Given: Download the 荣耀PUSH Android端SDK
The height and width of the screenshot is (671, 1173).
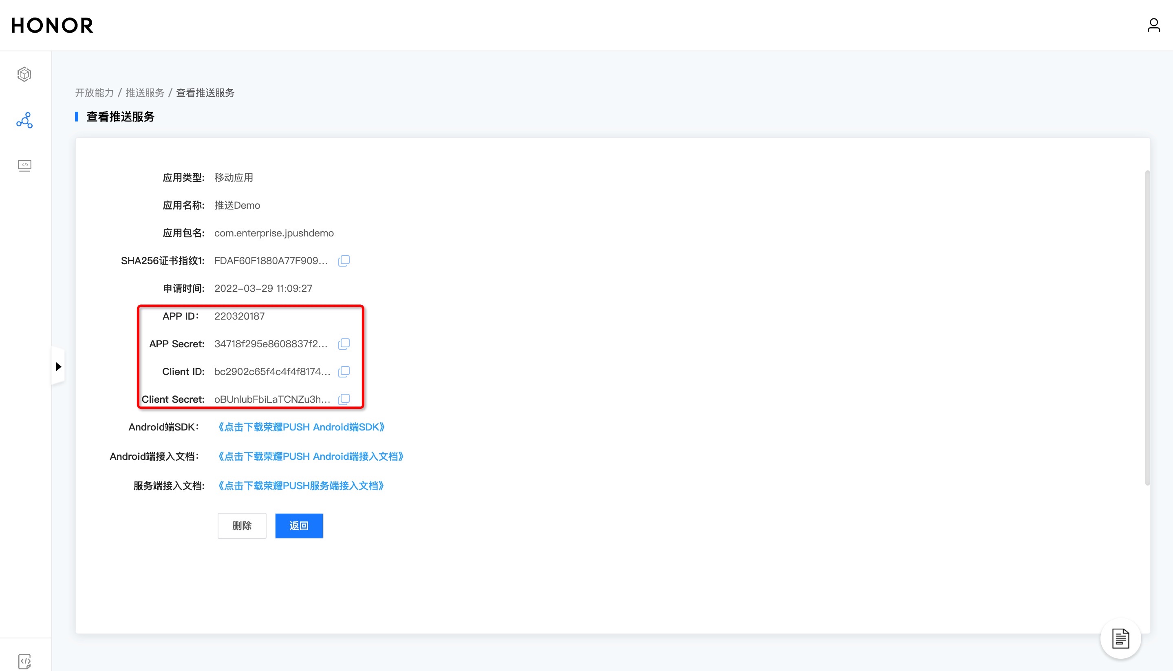Looking at the screenshot, I should [x=301, y=427].
